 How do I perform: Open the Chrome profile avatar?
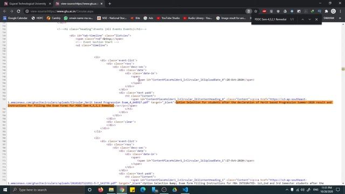(x=333, y=11)
